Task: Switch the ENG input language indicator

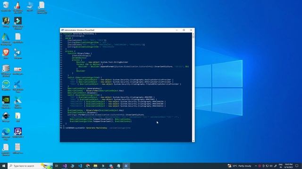Action: (280, 166)
